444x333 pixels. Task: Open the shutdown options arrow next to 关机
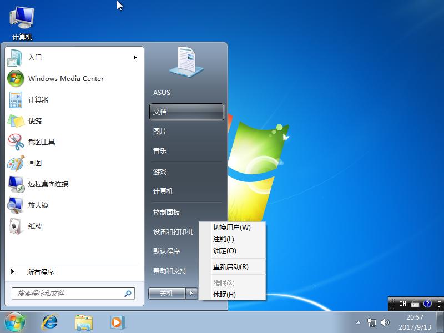193,293
